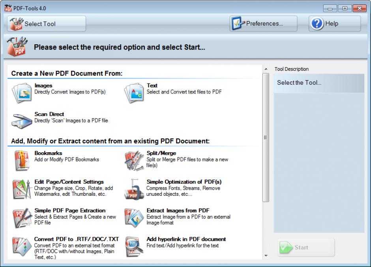
Task: Choose the Extract Images from PDF icon
Action: click(x=134, y=218)
